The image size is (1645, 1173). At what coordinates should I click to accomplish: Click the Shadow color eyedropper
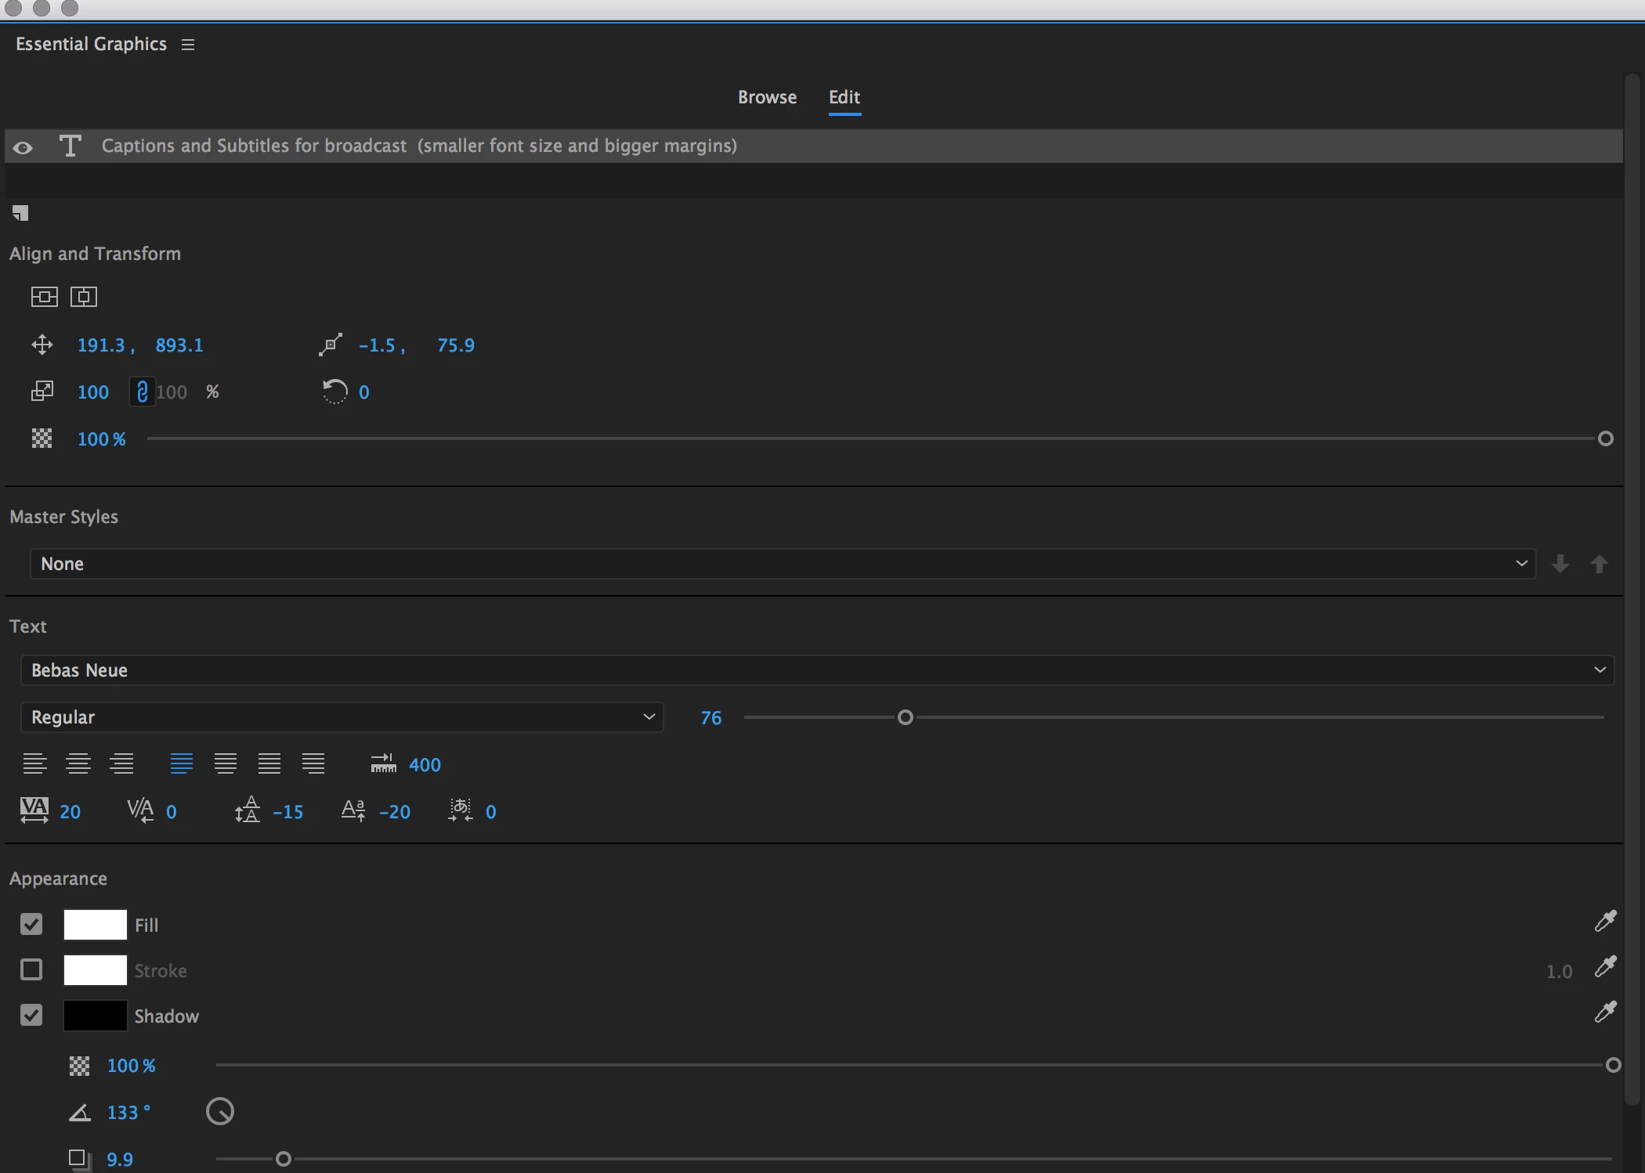pos(1605,1012)
